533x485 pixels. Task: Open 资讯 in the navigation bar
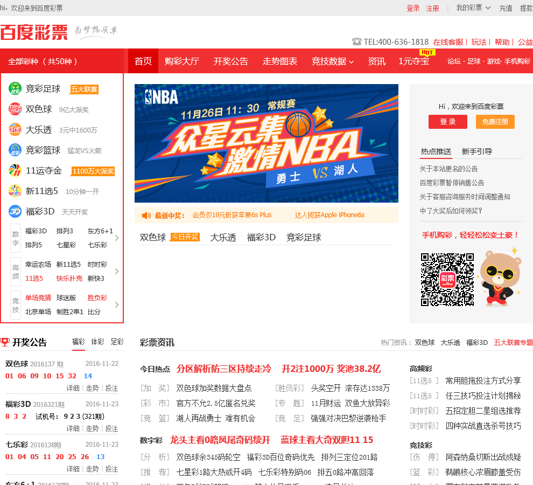click(x=377, y=61)
